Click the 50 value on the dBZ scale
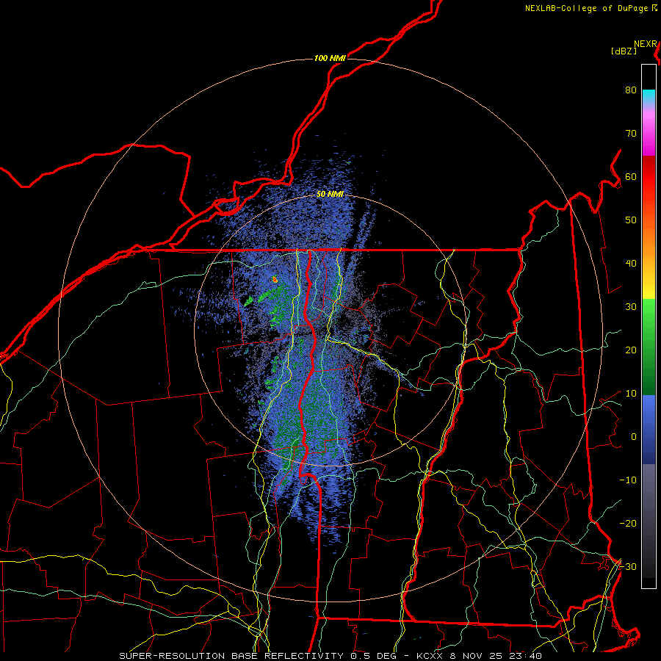This screenshot has height=661, width=661. (x=631, y=220)
